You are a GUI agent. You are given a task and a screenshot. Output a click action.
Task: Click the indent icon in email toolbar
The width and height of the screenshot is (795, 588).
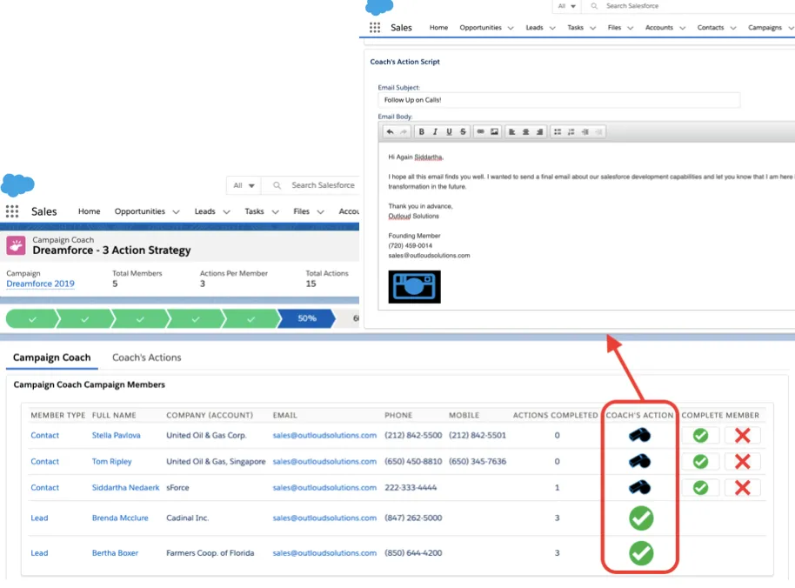585,132
